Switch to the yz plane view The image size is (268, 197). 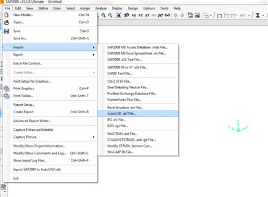point(147,15)
